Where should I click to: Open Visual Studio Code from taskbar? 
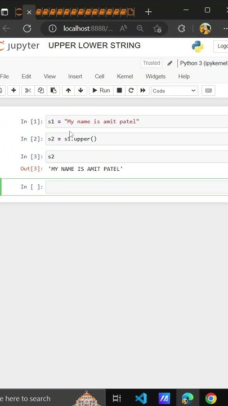point(141,398)
